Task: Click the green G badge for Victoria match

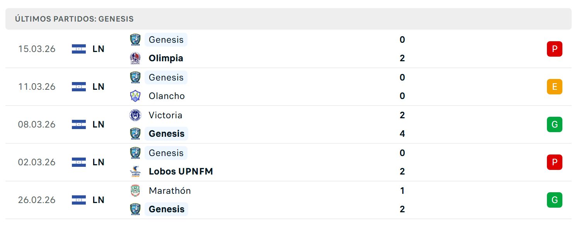Action: 555,124
